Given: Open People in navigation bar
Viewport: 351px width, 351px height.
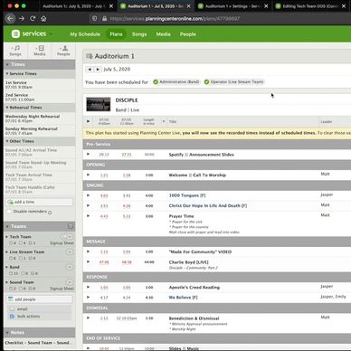Looking at the screenshot, I should pos(188,34).
